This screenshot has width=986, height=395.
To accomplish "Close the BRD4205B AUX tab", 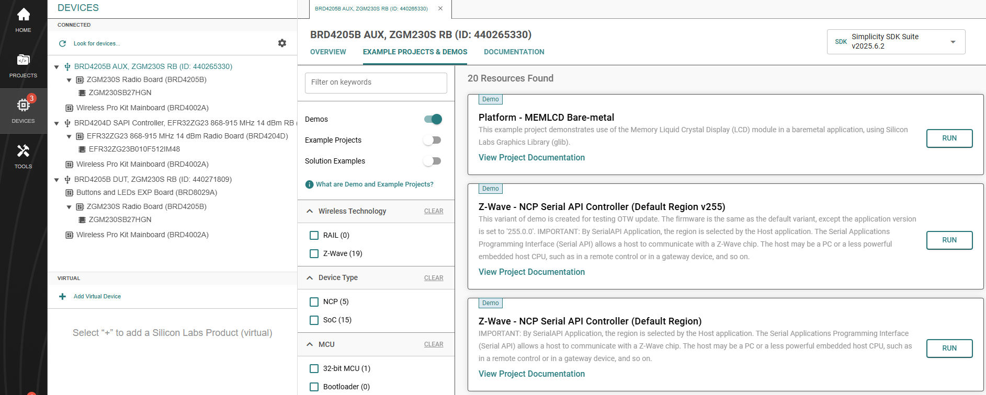I will click(440, 8).
